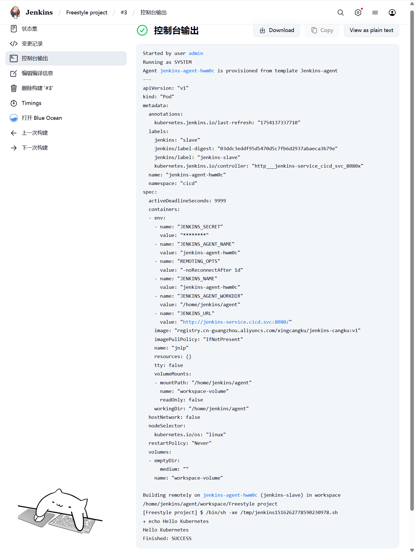The image size is (415, 553).
Task: Click the 'Finished: SUCCESS' line
Action: (x=167, y=538)
